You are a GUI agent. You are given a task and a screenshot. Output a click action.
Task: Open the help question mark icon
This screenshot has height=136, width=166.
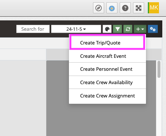[x=125, y=8]
